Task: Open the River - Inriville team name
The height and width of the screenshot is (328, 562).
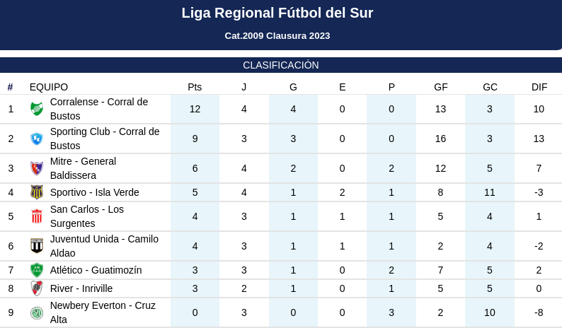Action: (81, 288)
